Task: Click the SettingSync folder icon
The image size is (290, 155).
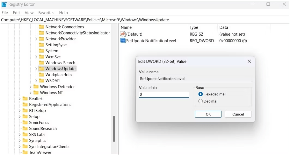Action: point(41,45)
